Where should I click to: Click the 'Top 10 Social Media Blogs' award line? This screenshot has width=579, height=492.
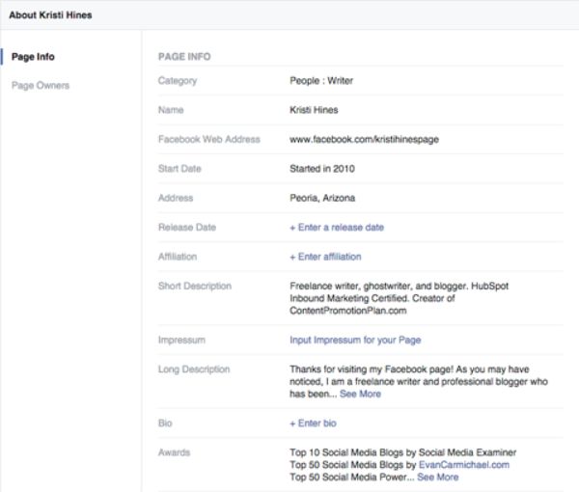pos(402,452)
